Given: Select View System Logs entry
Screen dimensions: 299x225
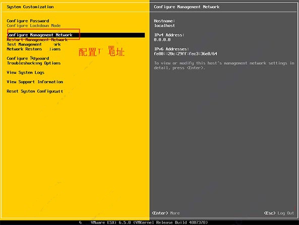Looking at the screenshot, I should tap(25, 72).
